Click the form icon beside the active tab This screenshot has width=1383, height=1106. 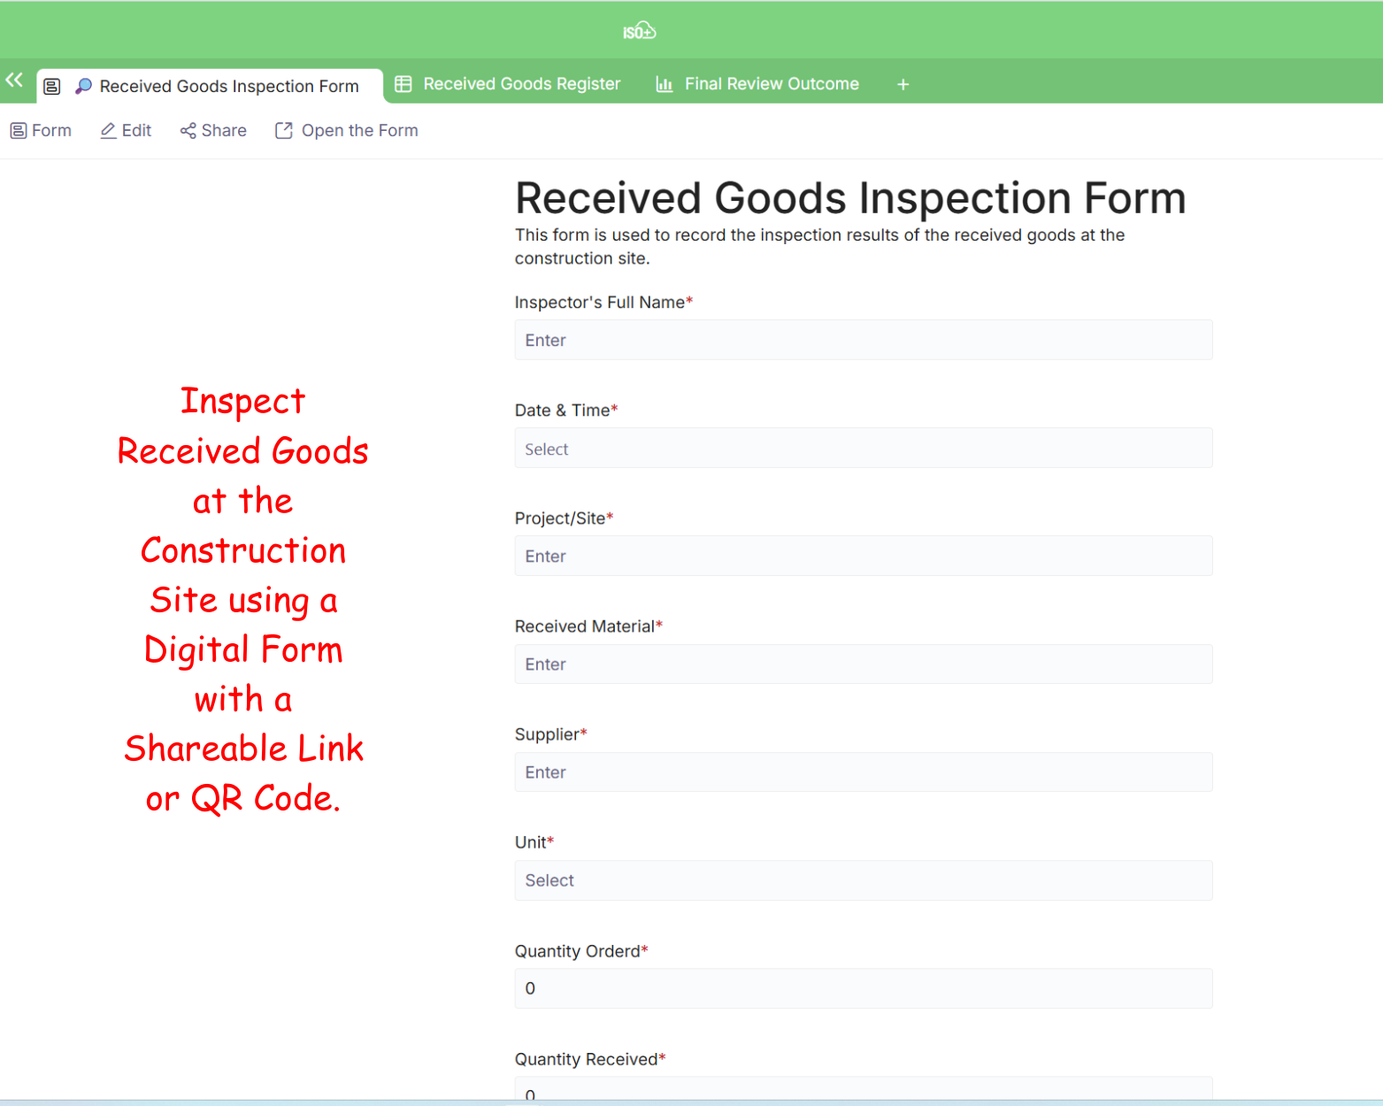52,86
